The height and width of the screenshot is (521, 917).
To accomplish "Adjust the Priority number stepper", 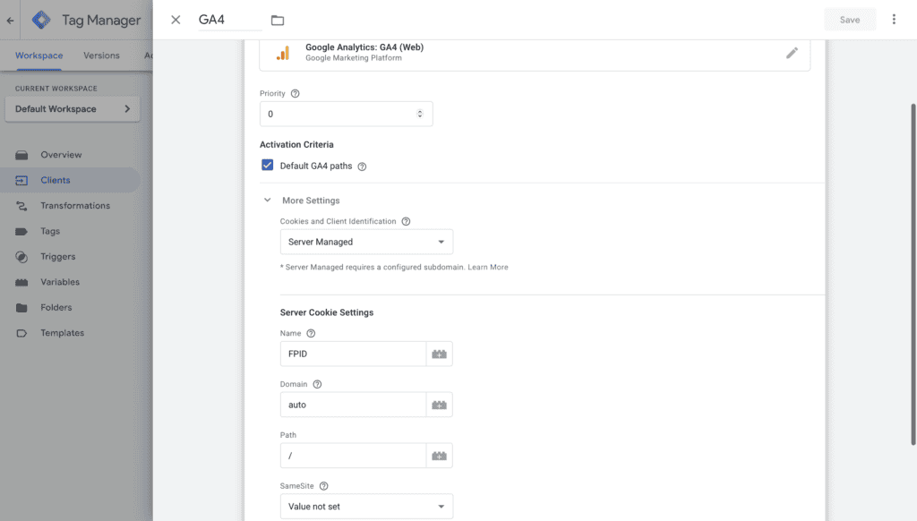I will click(420, 114).
